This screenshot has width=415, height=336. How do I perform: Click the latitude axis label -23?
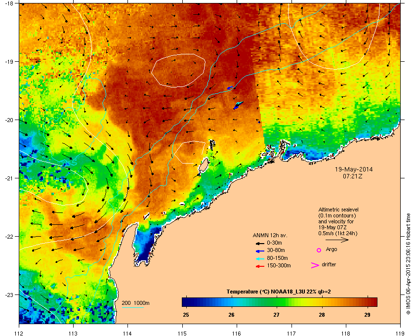point(8,294)
